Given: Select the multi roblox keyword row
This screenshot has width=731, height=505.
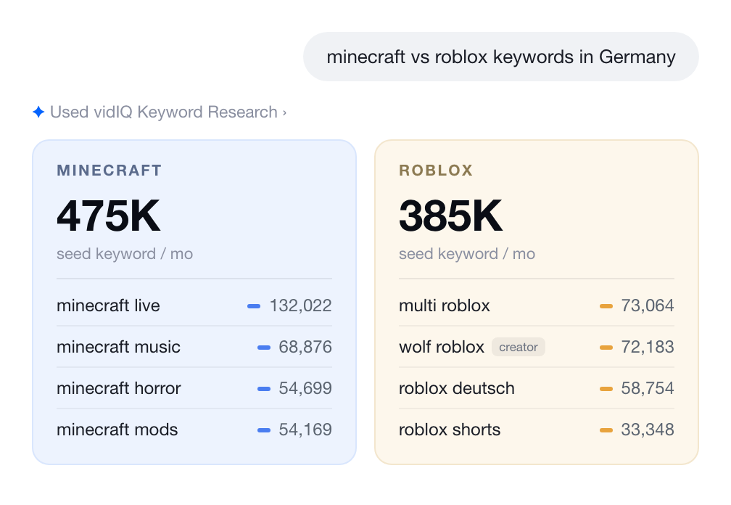Looking at the screenshot, I should (537, 305).
